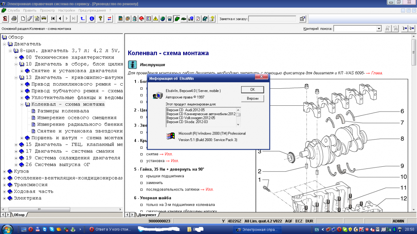Click the red book toolbar icon
The width and height of the screenshot is (417, 234).
(x=141, y=18)
